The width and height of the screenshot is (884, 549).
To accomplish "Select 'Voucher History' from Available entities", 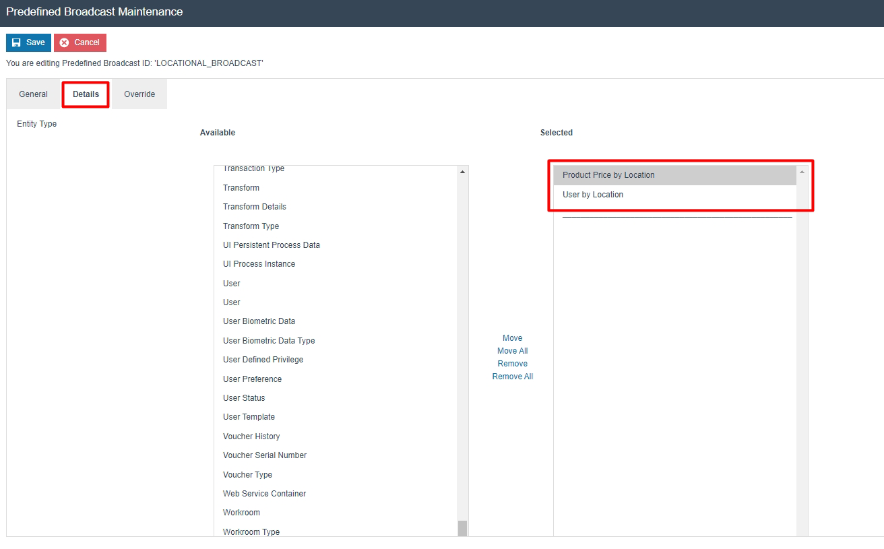I will pyautogui.click(x=251, y=437).
